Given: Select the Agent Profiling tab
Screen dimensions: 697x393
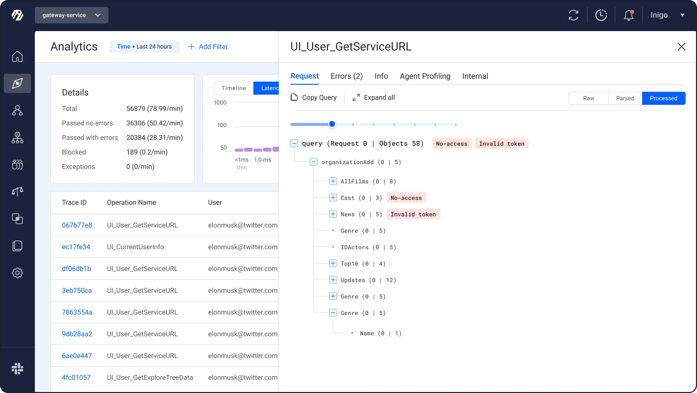Looking at the screenshot, I should pos(425,76).
